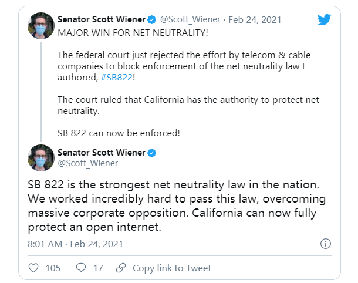The width and height of the screenshot is (358, 283).
Task: Click the chain link icon
Action: pyautogui.click(x=121, y=268)
